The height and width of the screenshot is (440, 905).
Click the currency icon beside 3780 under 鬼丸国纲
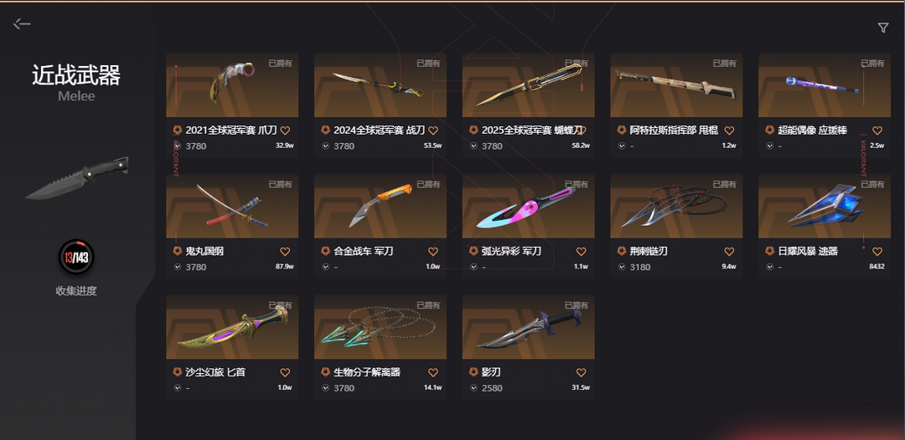point(177,267)
